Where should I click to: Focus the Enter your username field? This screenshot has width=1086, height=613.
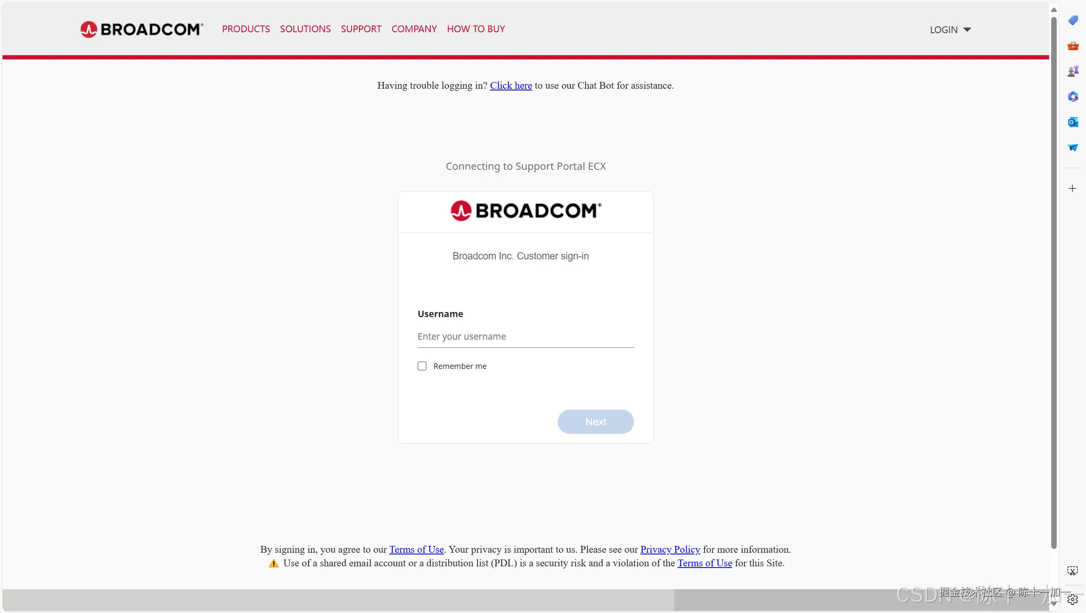(x=525, y=337)
